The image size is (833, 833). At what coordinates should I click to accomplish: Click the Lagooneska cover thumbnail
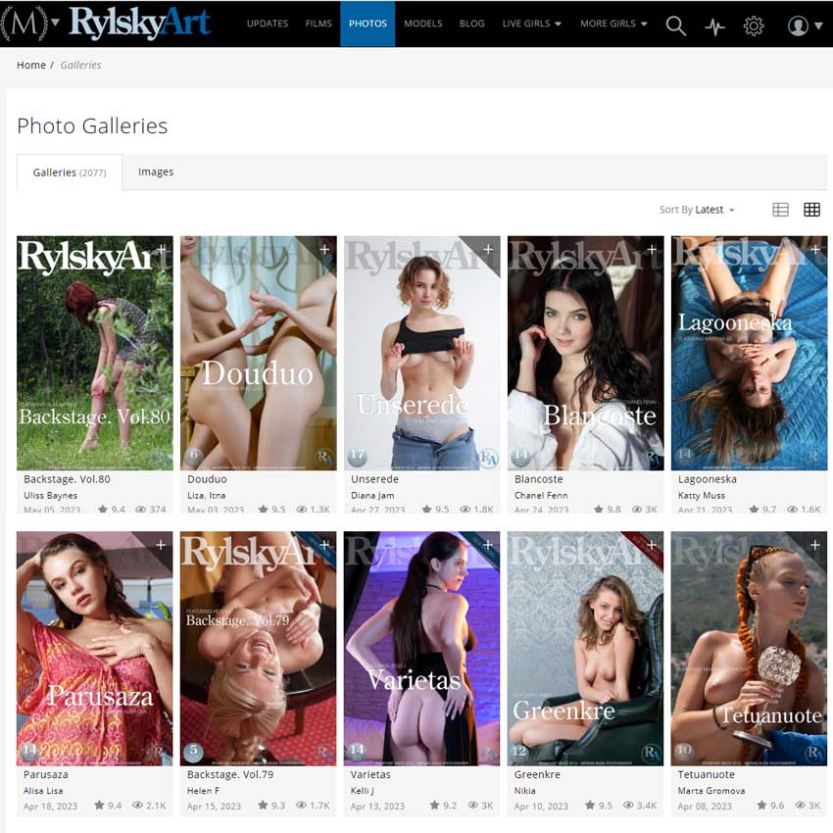click(x=749, y=353)
